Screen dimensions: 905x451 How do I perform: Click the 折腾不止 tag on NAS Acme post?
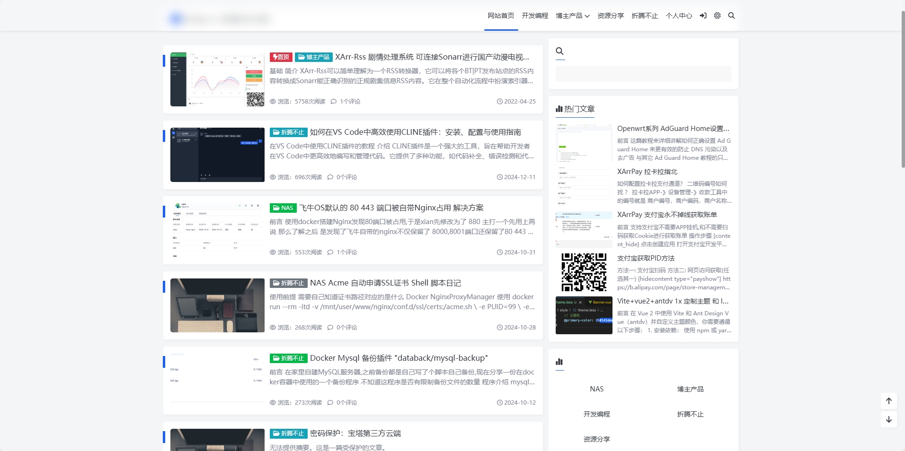tap(288, 283)
